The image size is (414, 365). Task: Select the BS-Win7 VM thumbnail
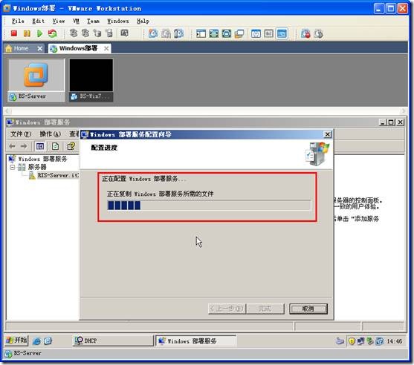[91, 80]
